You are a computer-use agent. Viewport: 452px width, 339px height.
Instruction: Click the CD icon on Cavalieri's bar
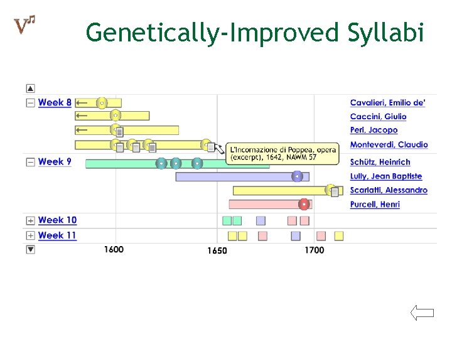(102, 103)
